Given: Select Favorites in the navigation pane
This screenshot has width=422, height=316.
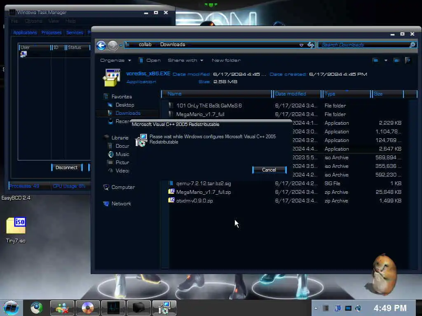Looking at the screenshot, I should [x=122, y=96].
